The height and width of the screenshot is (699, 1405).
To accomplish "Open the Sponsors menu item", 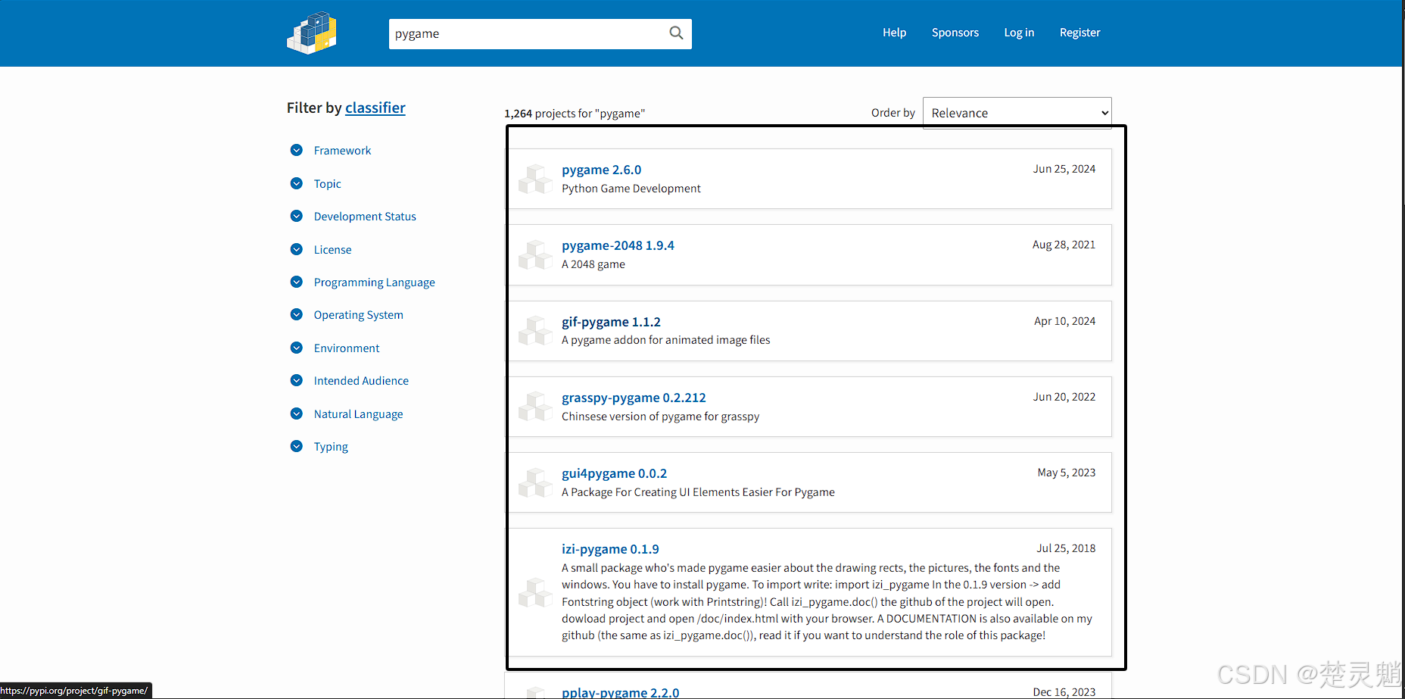I will pos(955,33).
